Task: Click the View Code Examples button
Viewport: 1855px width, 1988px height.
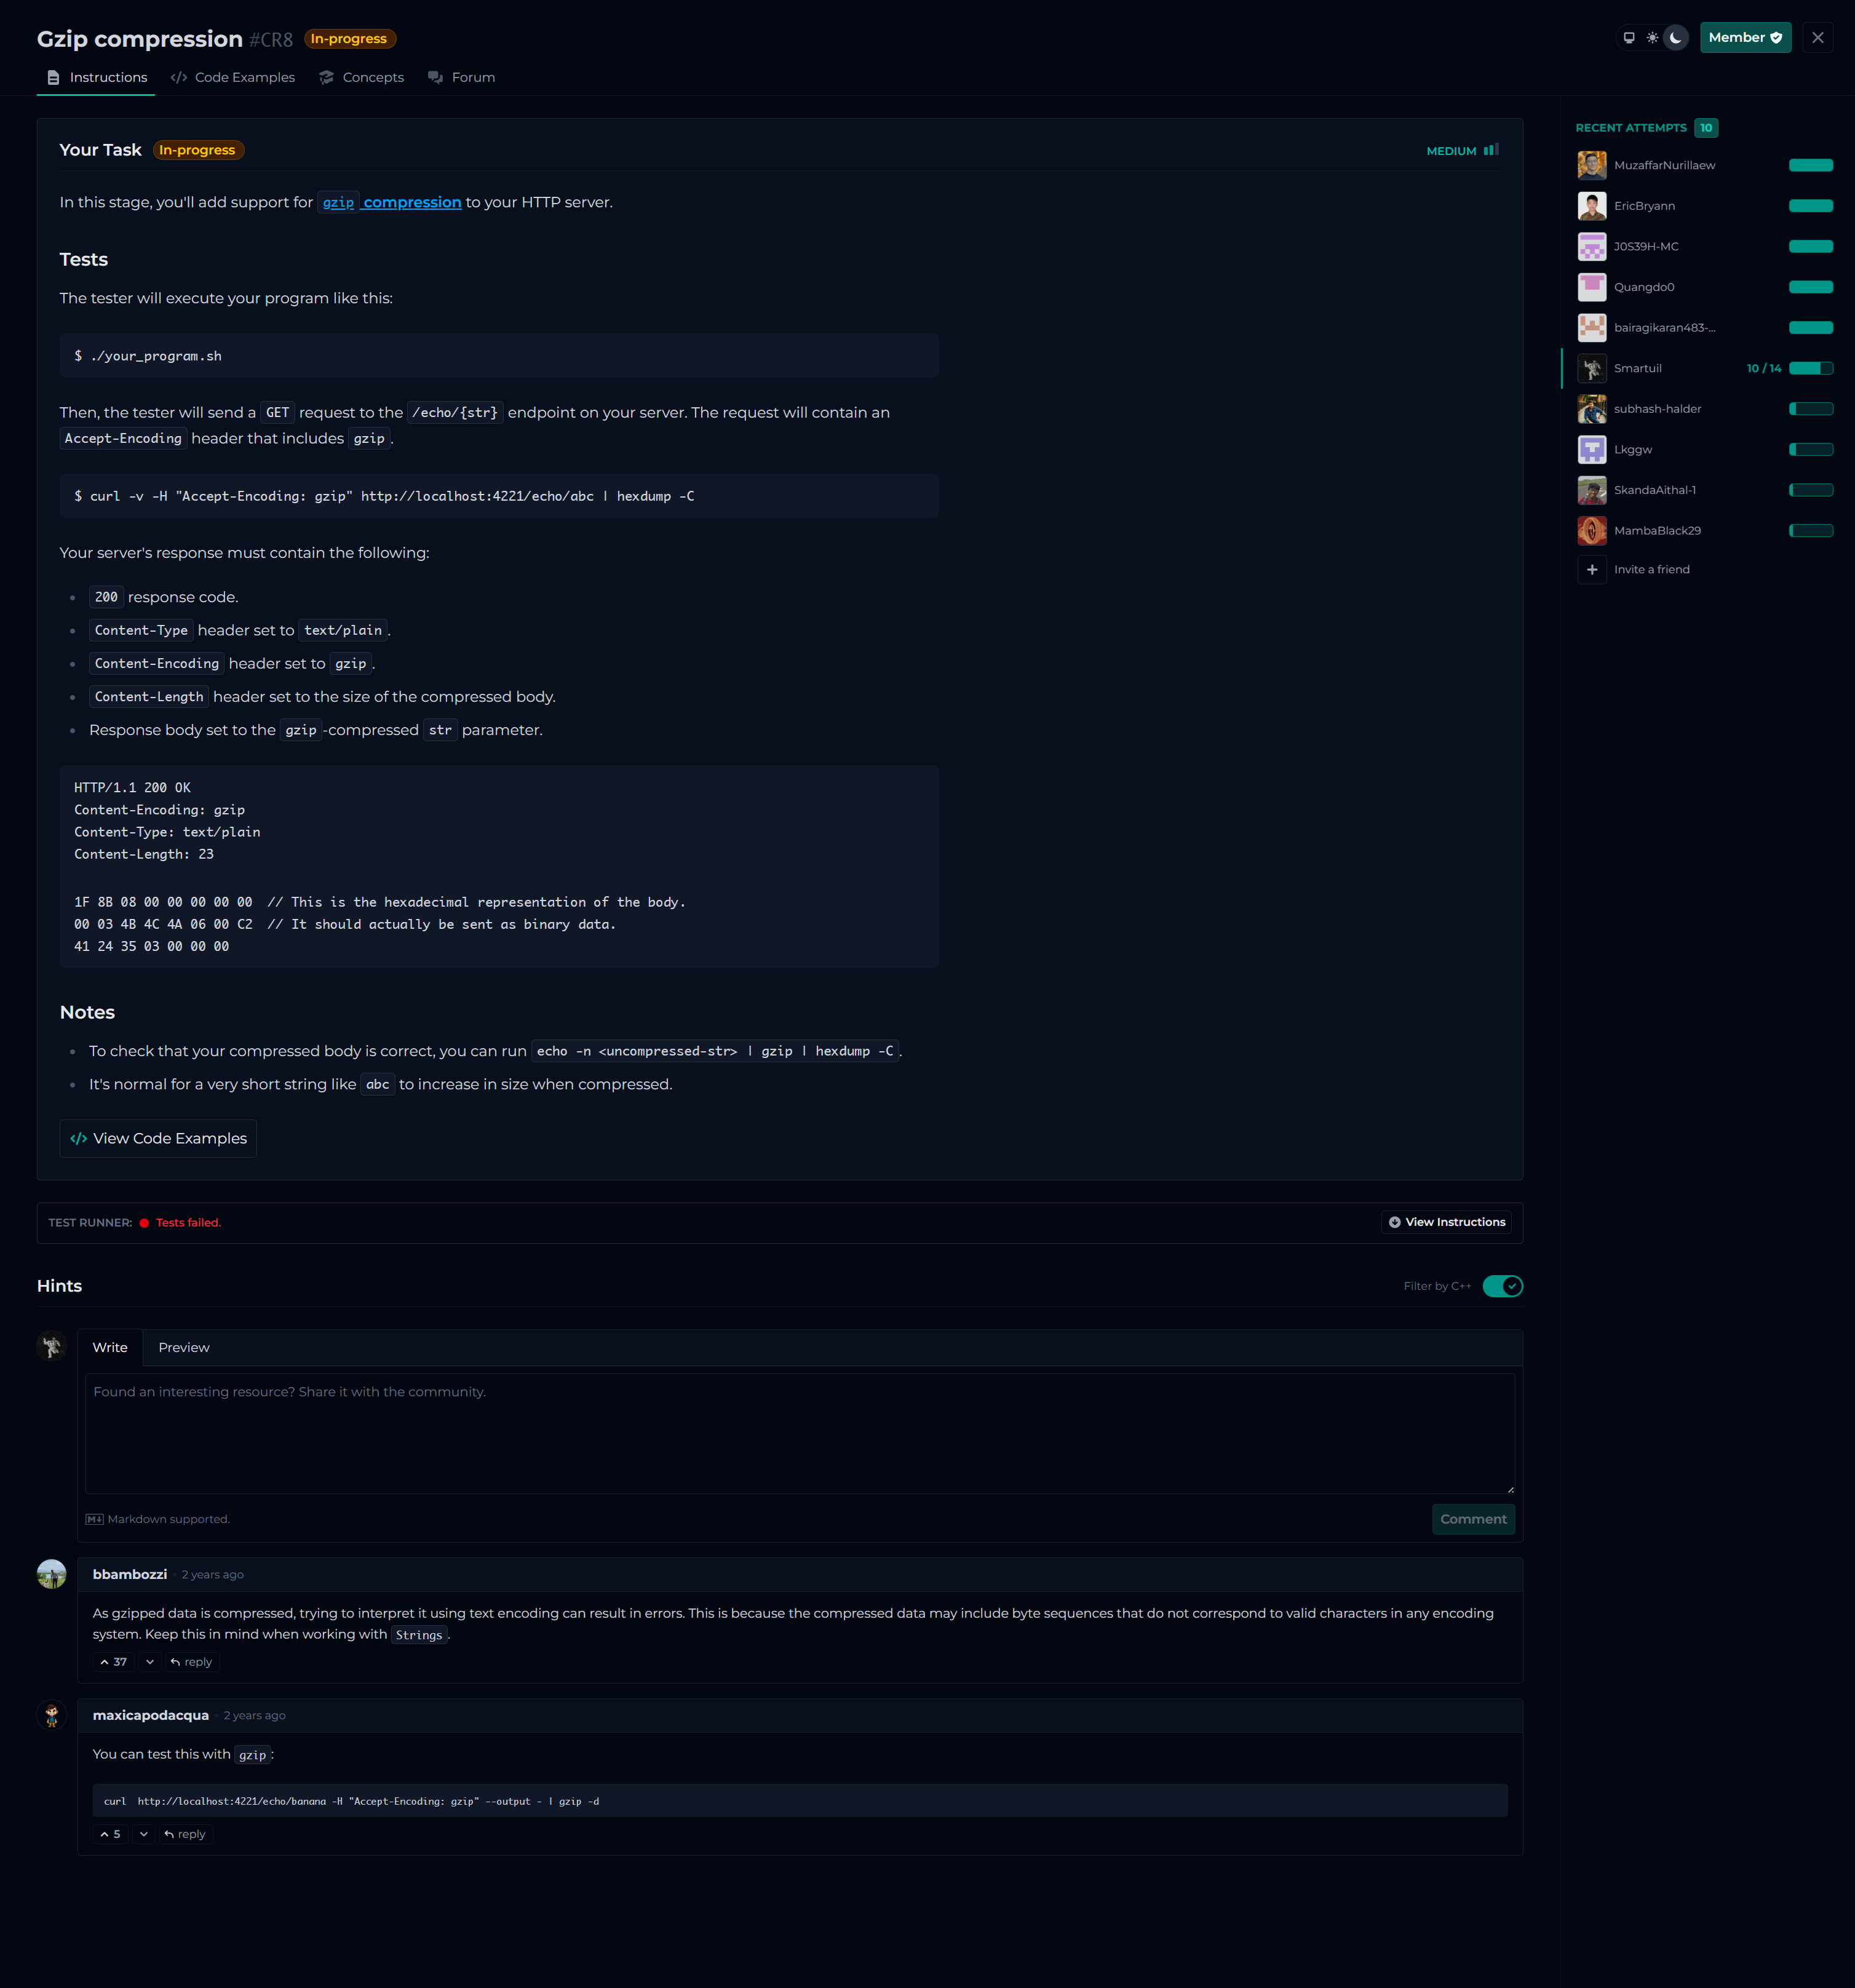Action: tap(158, 1138)
